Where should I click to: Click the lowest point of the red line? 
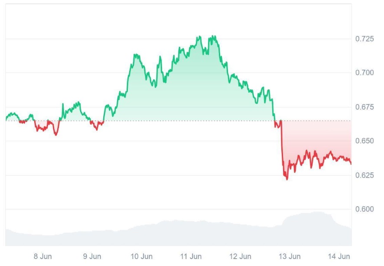click(287, 179)
